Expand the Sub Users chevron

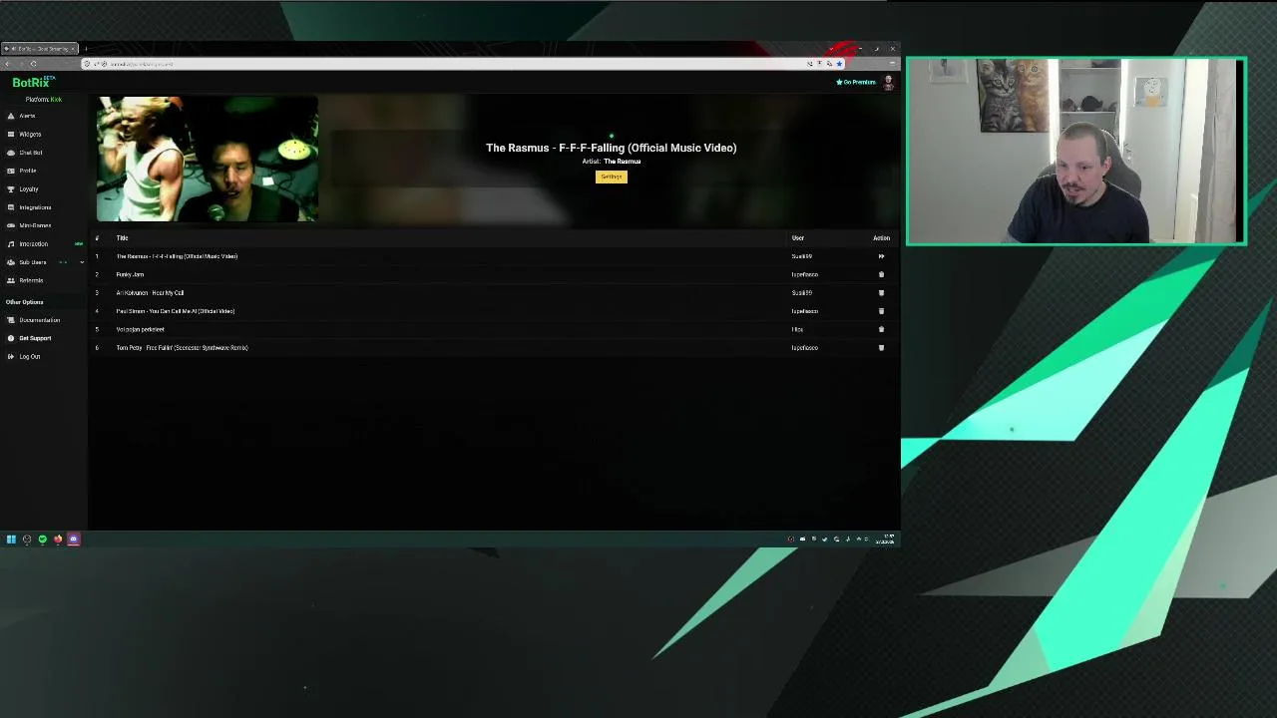click(82, 262)
